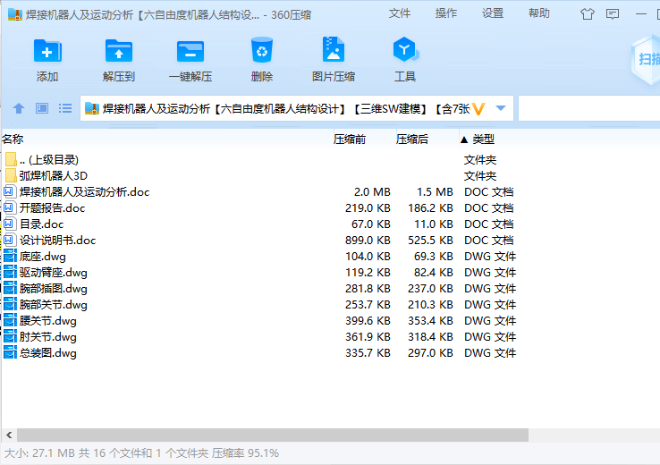
Task: Open the 操作 menu
Action: (445, 13)
